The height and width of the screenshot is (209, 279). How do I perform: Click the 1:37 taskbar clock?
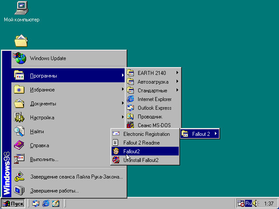(269, 203)
